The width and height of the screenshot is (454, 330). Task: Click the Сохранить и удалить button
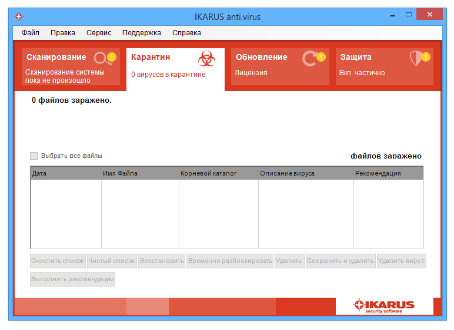(x=340, y=261)
